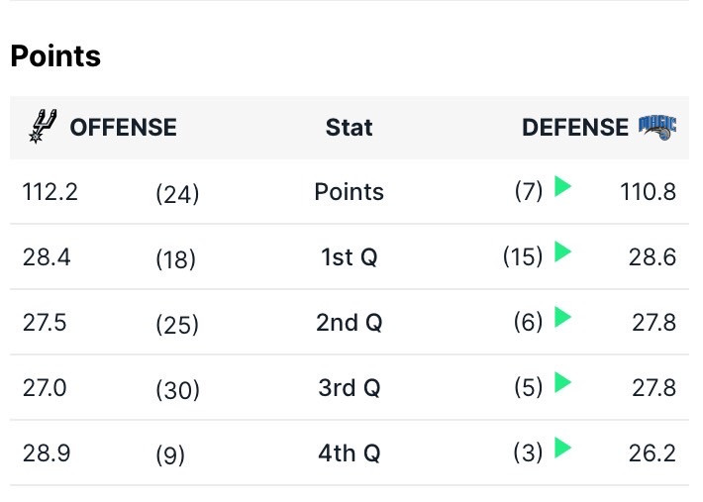Click defense rank (15) in 1st Q
Image resolution: width=703 pixels, height=502 pixels.
point(523,256)
